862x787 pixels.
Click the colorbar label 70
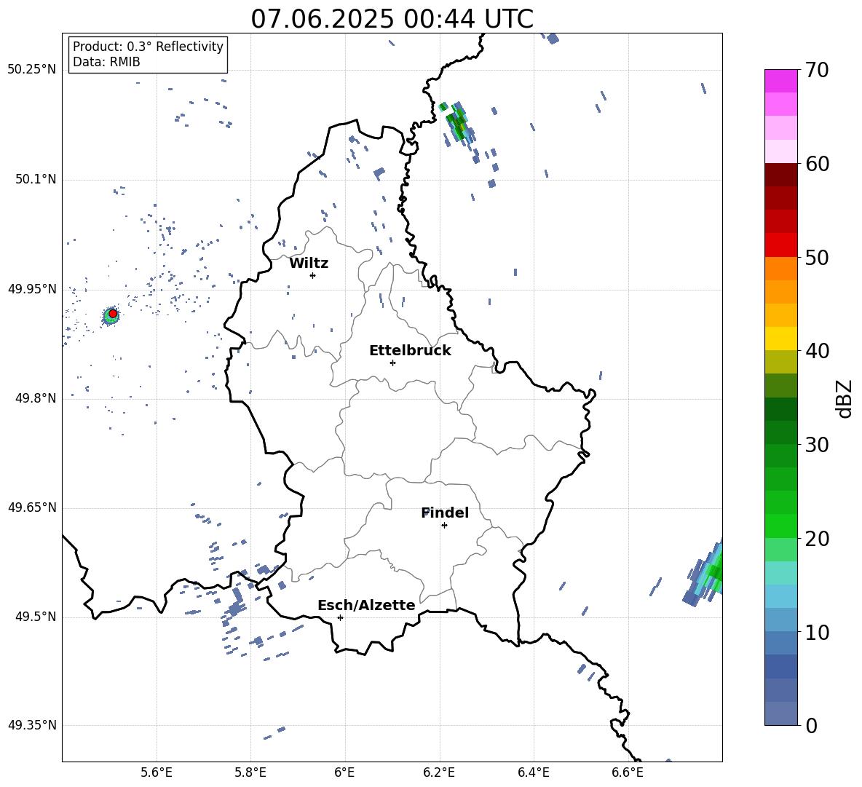coord(817,71)
